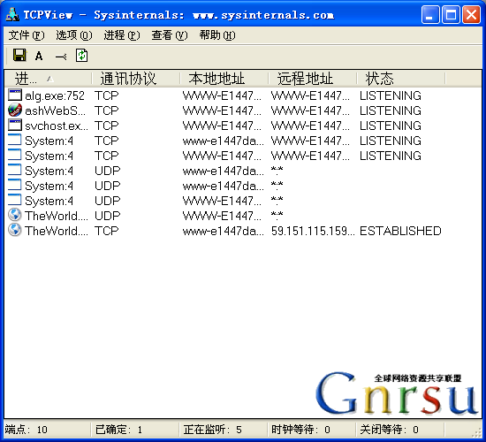486x442 pixels.
Task: Click the 正在监听: 5 status bar entry
Action: tap(212, 430)
